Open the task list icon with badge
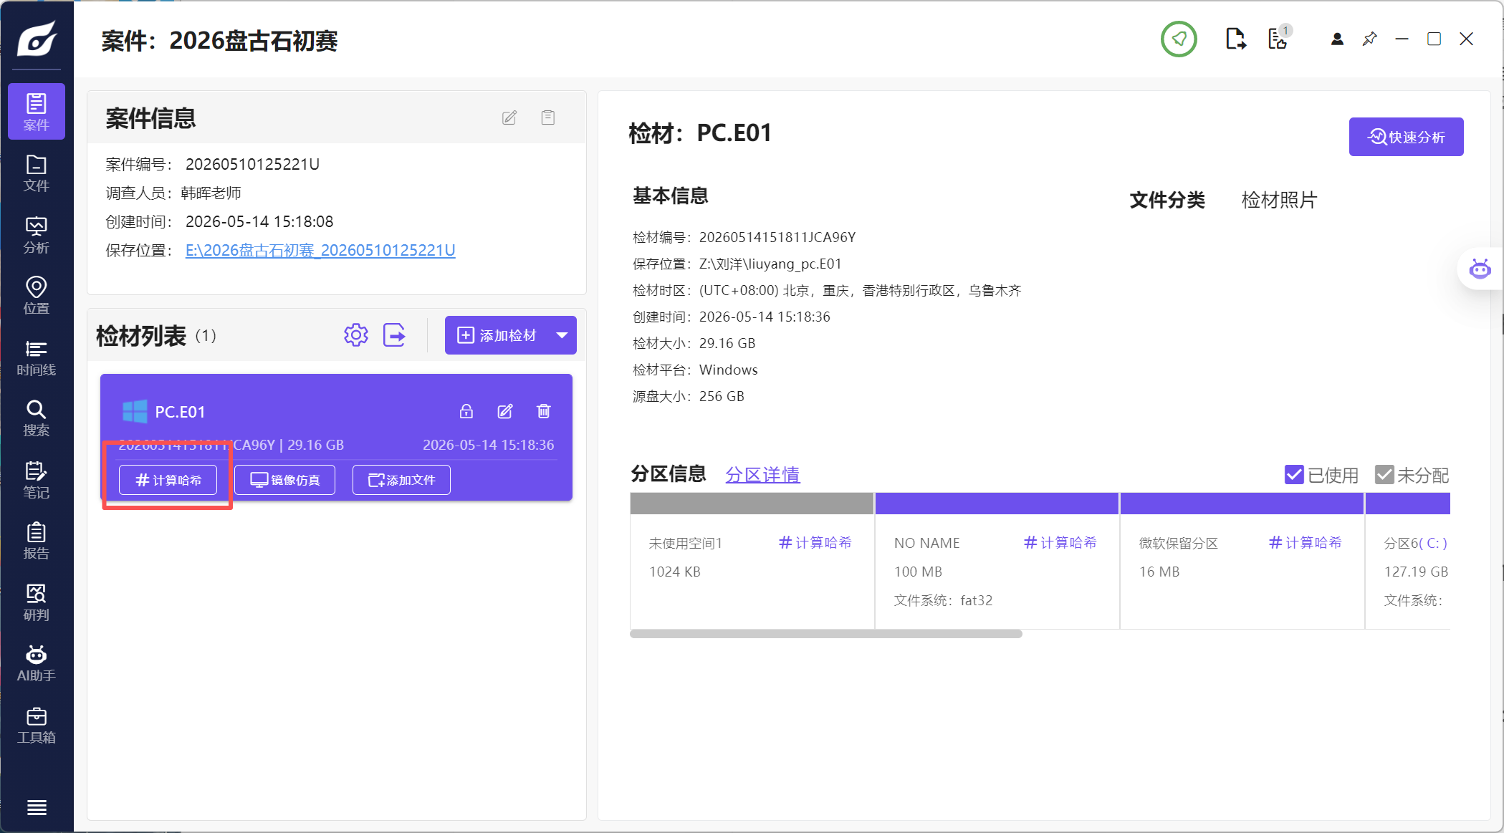 (x=1279, y=39)
